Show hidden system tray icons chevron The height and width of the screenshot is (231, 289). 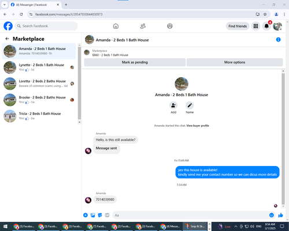click(x=235, y=226)
